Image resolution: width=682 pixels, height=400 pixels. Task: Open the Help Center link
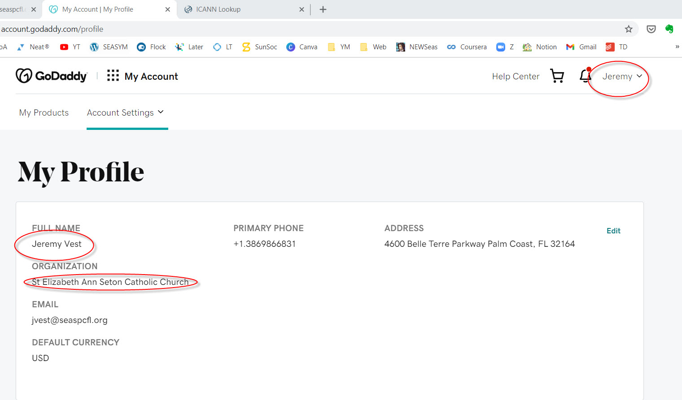(x=516, y=77)
